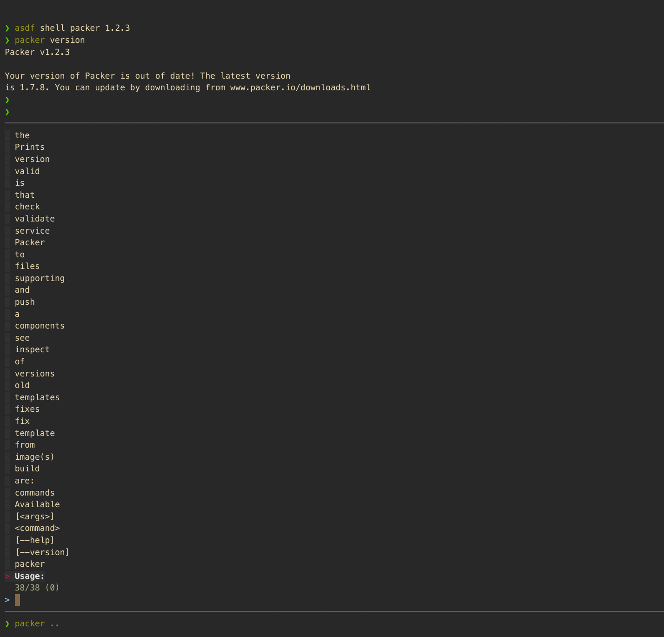Image resolution: width=664 pixels, height=637 pixels.
Task: Select the "validate" entry in the list
Action: [34, 218]
